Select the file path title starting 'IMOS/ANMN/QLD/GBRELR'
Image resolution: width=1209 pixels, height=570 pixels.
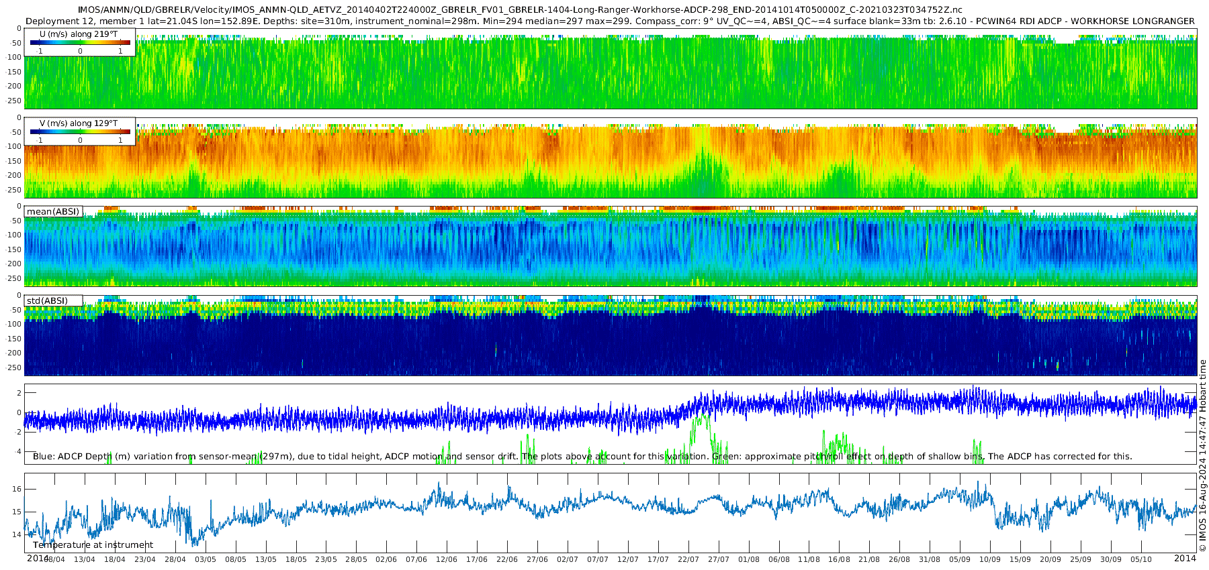520,10
